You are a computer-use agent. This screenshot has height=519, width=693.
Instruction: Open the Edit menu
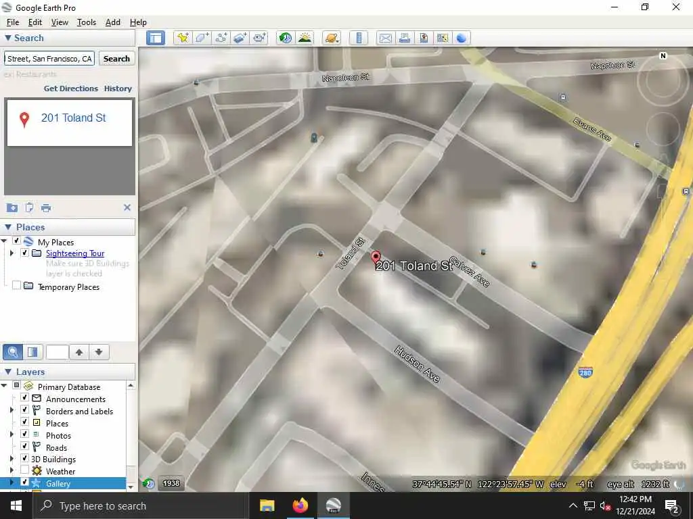35,22
